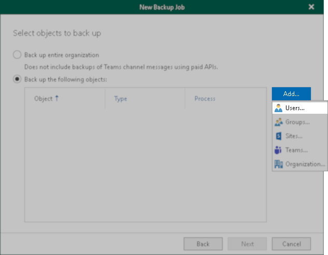Choose Users... from the Add menu
The image size is (328, 255).
click(300, 108)
